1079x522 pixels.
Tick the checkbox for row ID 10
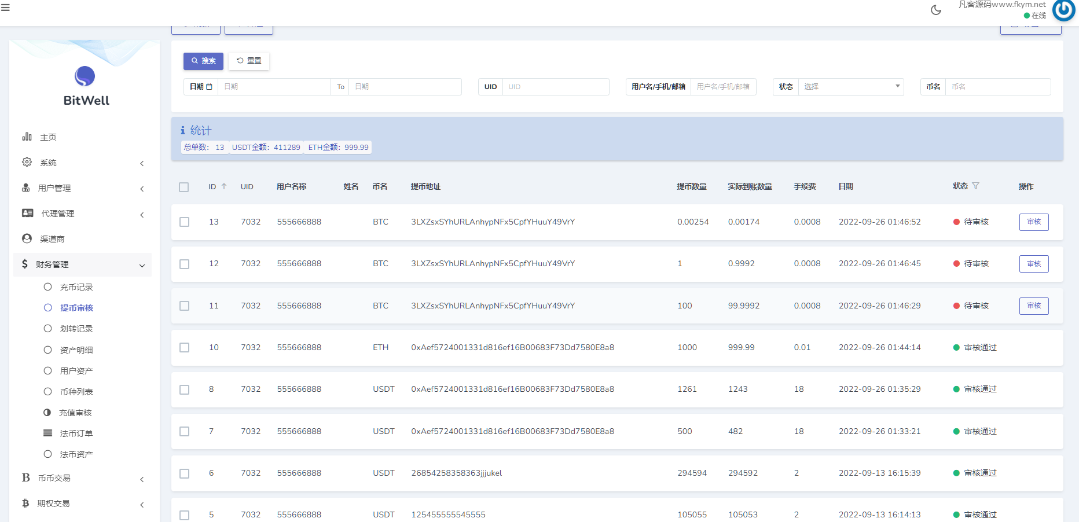(x=184, y=348)
